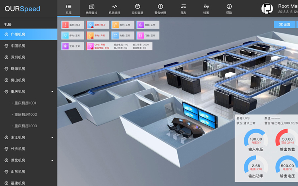Switch to the 日志 log tab
Image resolution: width=298 pixels, height=186 pixels.
tap(183, 8)
